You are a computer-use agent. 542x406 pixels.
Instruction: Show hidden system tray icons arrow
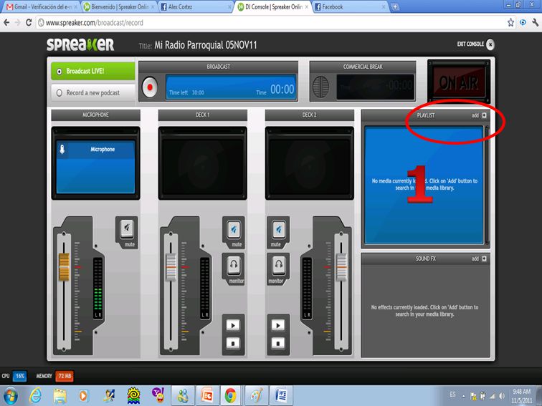pos(464,397)
